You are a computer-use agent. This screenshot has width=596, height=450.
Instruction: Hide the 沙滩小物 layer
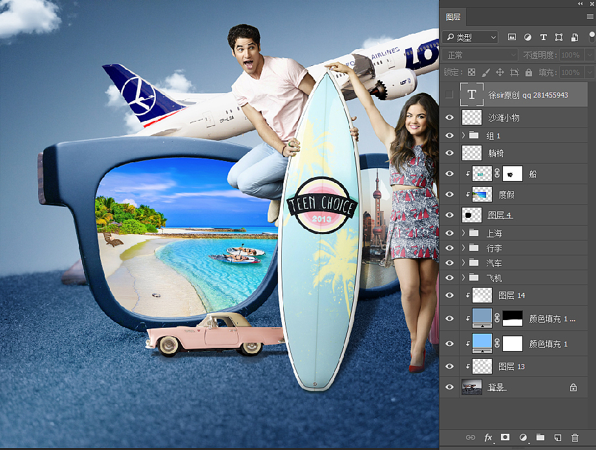tap(449, 118)
